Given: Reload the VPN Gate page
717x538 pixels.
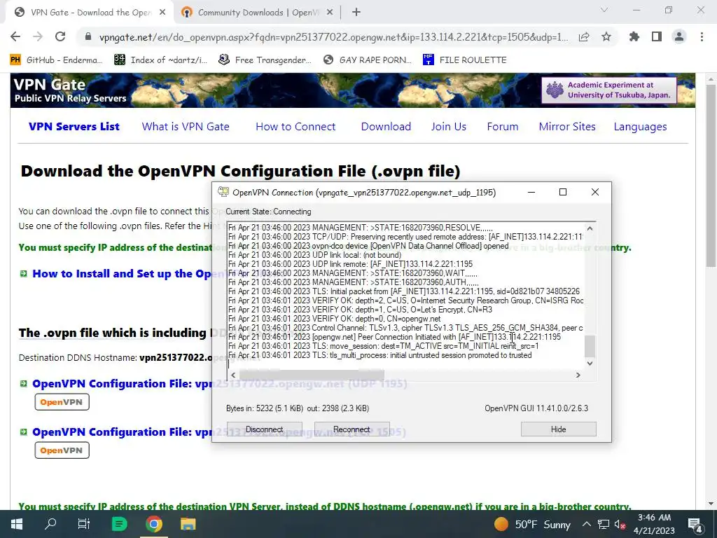Looking at the screenshot, I should [x=60, y=36].
